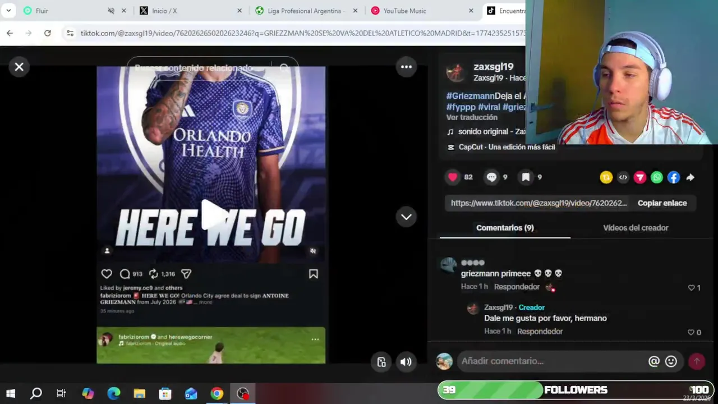Screen dimensions: 718x404
Task: Close the Inicio / X tab
Action: 240,11
